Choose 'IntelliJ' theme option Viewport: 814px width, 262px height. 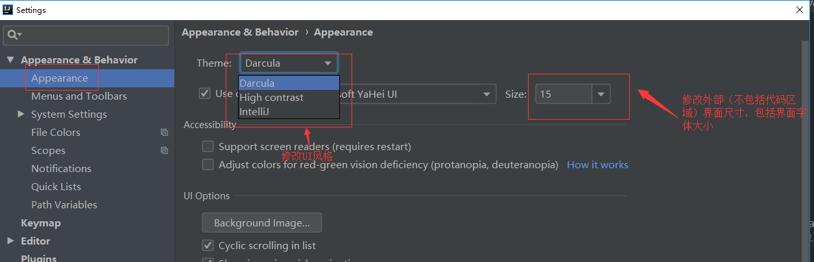255,112
